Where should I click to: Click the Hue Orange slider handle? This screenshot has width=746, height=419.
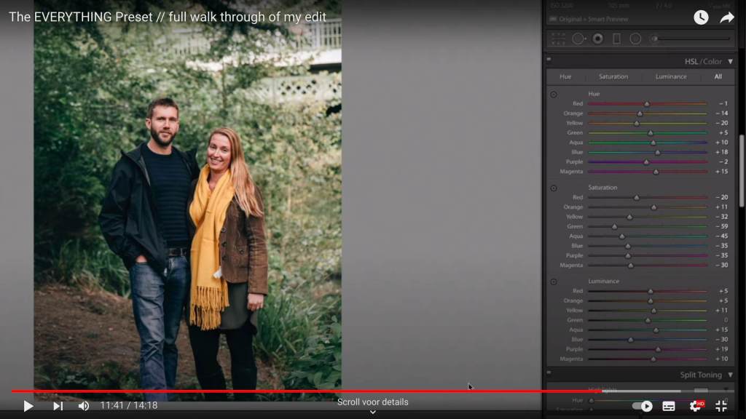coord(640,113)
